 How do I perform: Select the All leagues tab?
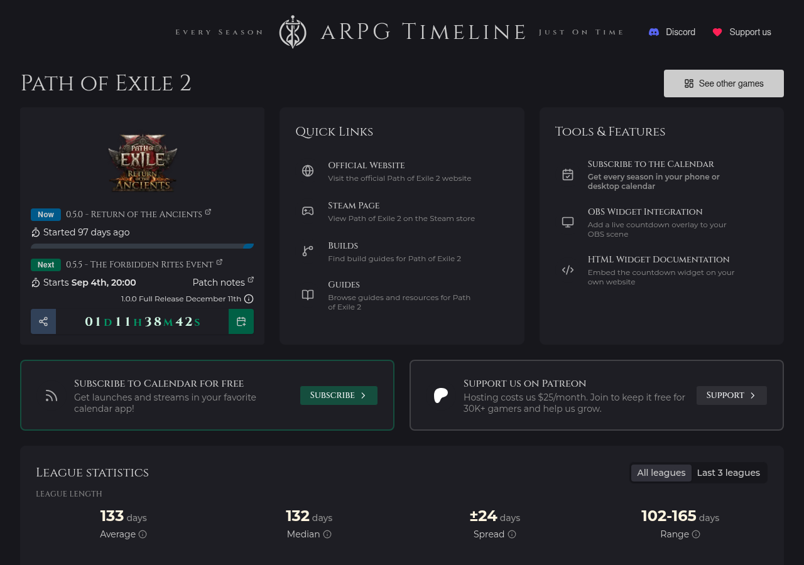(661, 473)
